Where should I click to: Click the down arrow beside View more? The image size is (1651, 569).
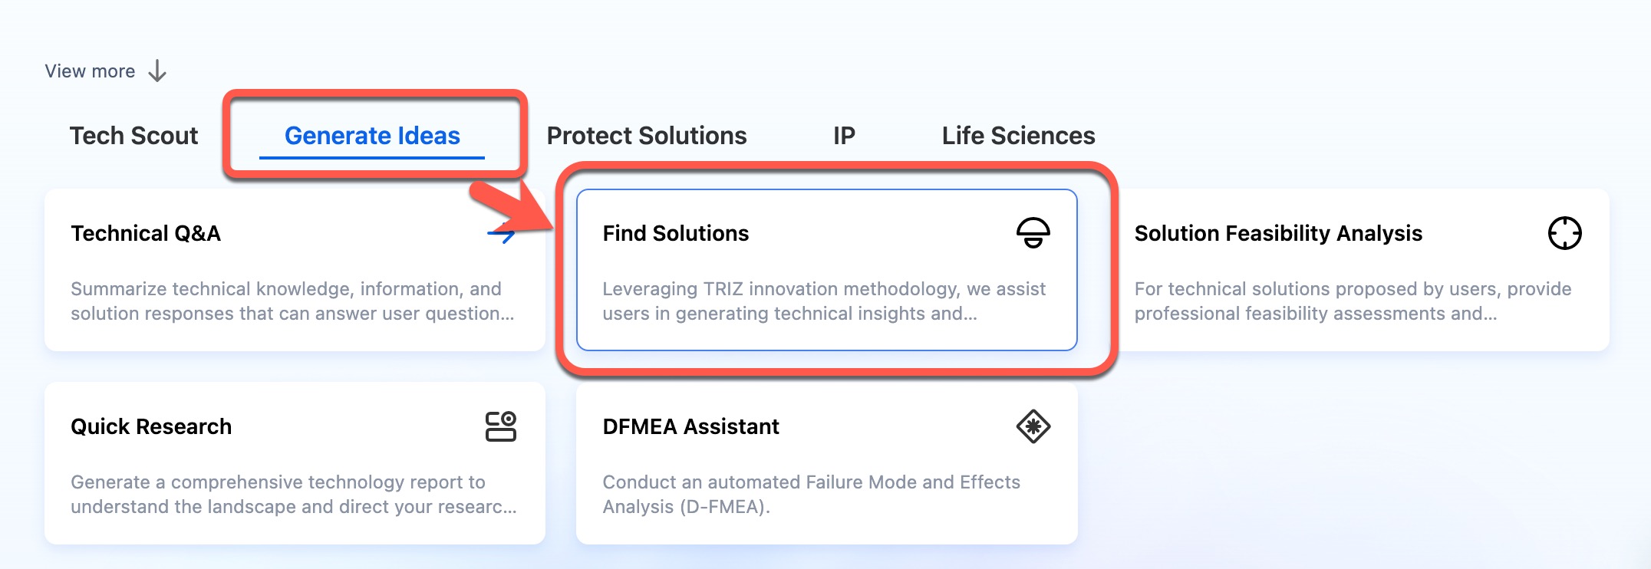pos(157,71)
